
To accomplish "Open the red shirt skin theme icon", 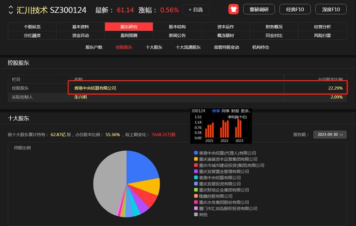I will 234,9.
